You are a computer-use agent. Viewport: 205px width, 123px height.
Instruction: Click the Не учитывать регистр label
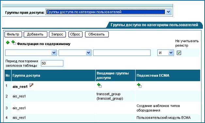[187, 43]
